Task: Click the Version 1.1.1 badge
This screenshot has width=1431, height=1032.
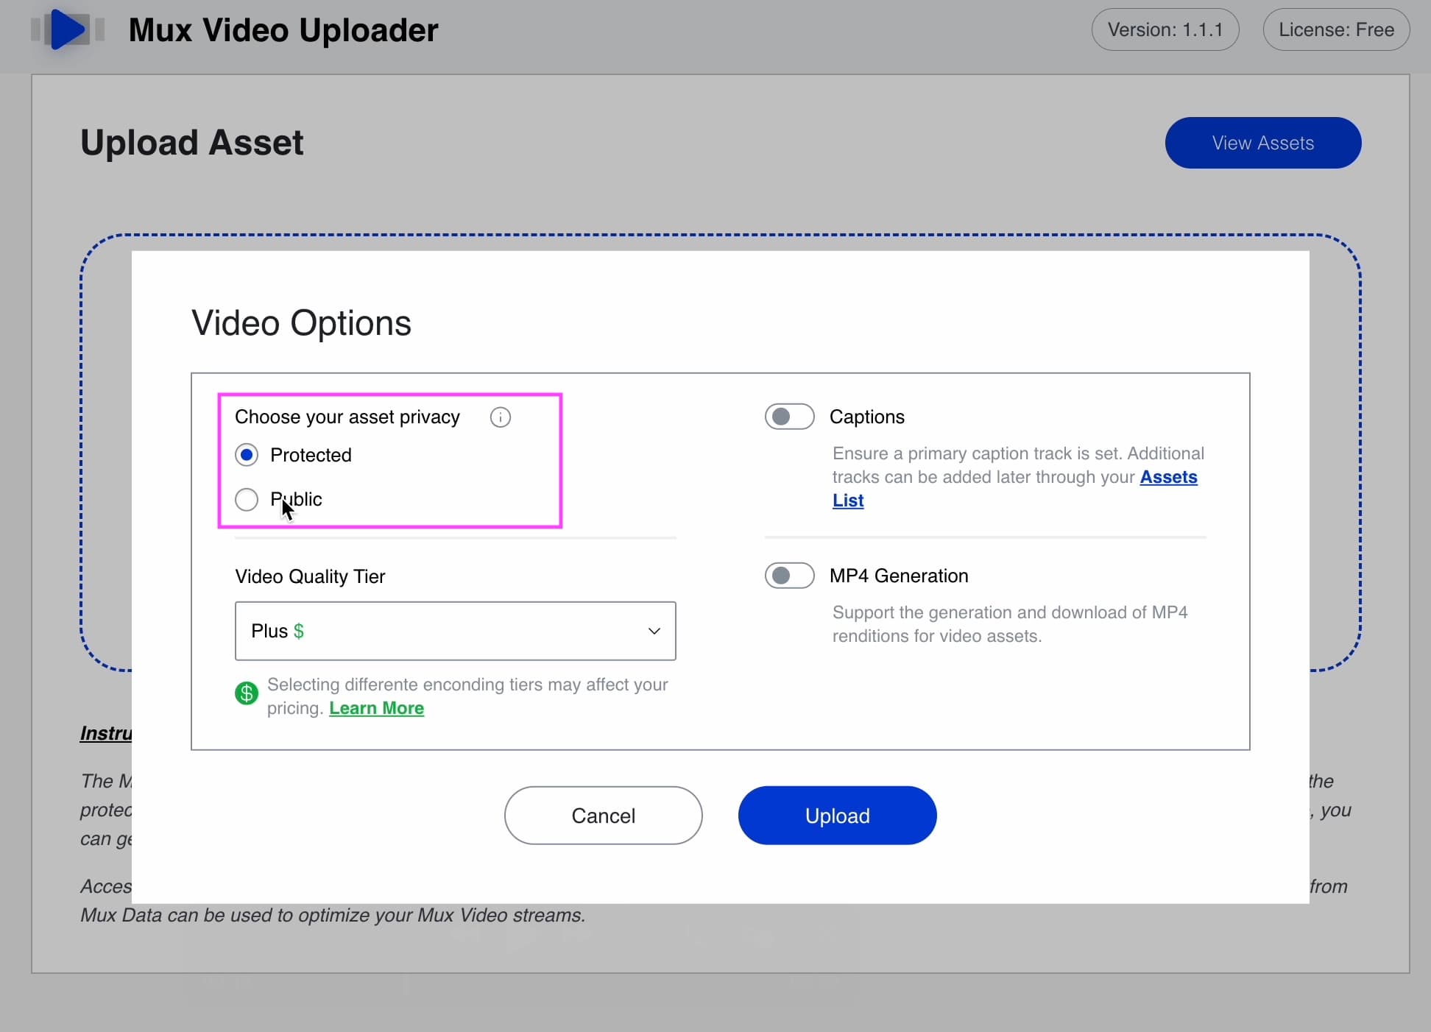Action: pos(1165,29)
